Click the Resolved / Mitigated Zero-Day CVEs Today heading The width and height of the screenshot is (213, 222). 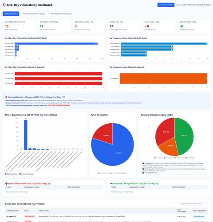coord(136,183)
